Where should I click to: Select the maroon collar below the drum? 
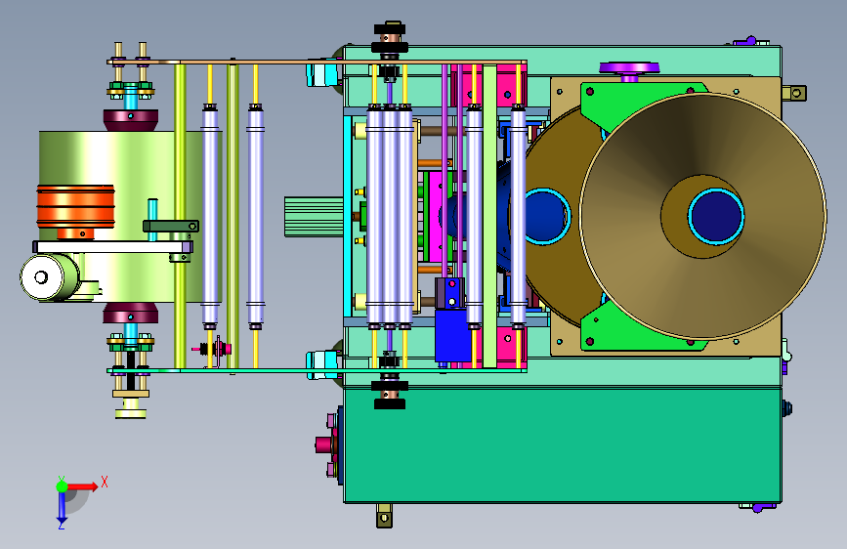[x=131, y=313]
